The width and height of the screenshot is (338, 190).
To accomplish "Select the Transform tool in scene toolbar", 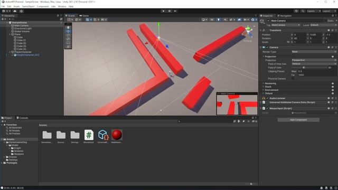I will (x=68, y=47).
